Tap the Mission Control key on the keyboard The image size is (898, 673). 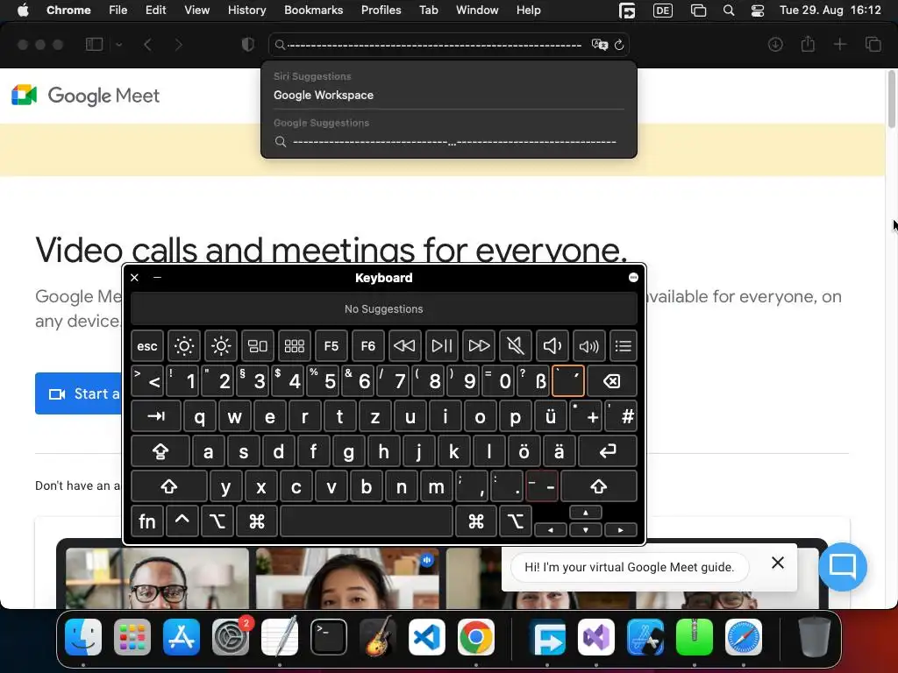pyautogui.click(x=257, y=346)
